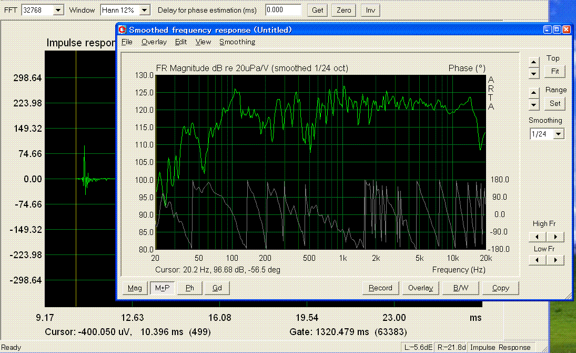Click the Record button
Screen dimensions: 576x353
380,288
